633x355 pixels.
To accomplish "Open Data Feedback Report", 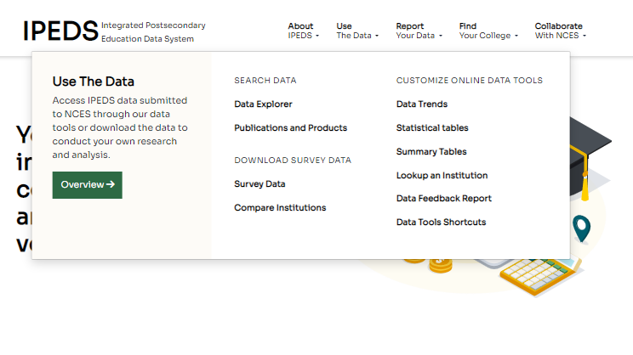I will (443, 199).
